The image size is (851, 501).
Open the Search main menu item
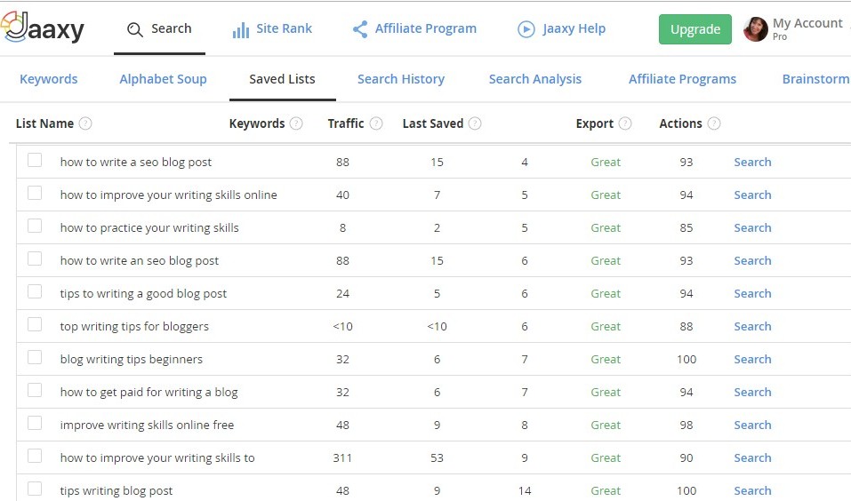coord(159,28)
